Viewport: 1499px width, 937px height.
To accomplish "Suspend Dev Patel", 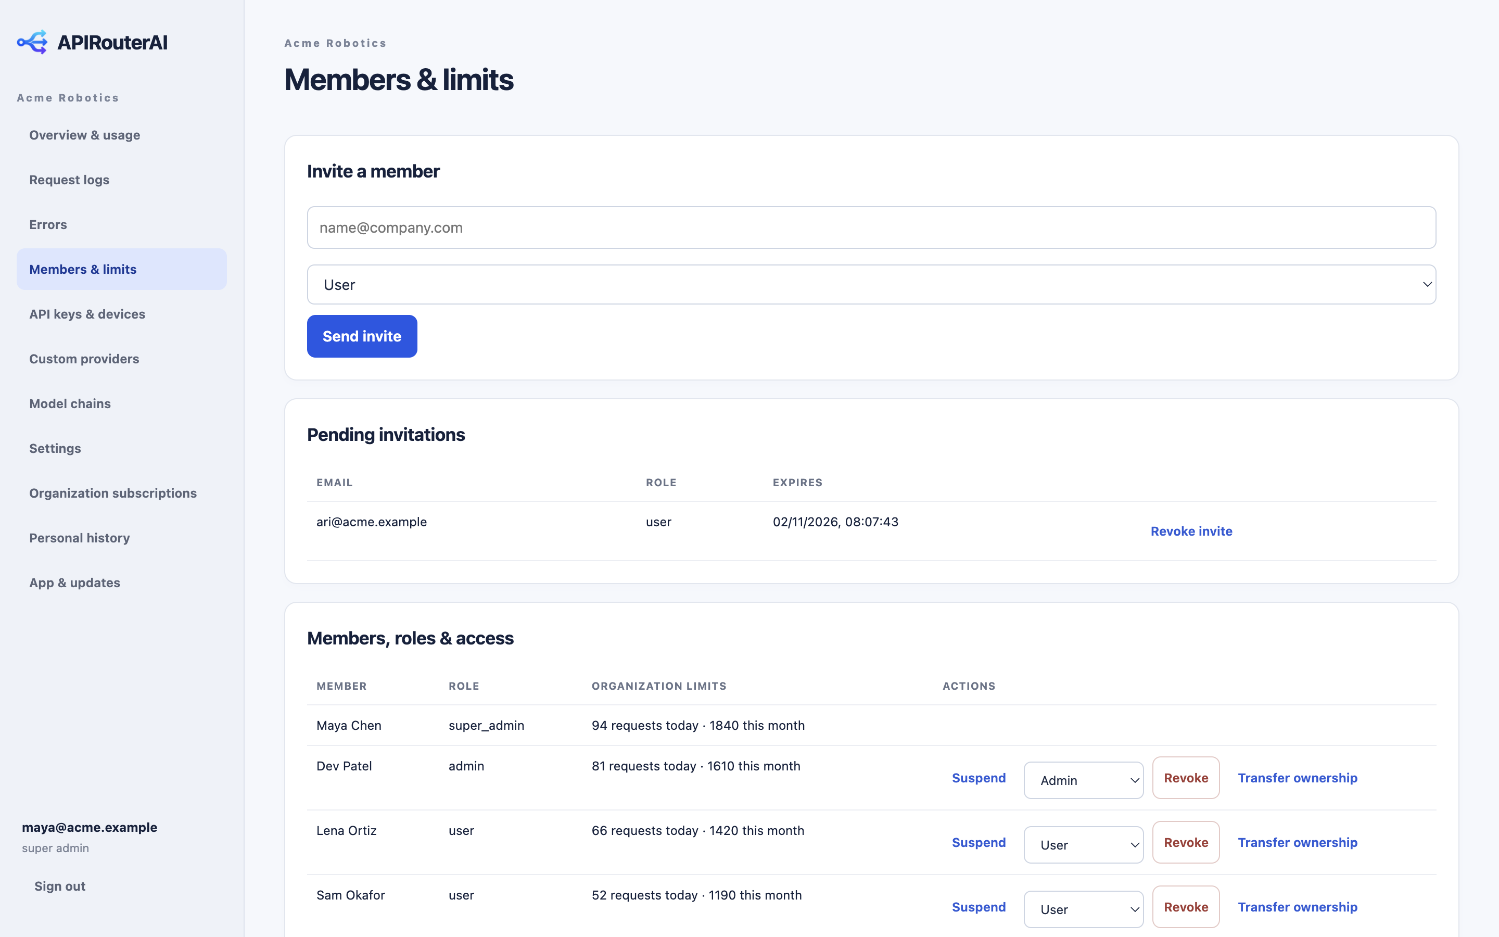I will (979, 778).
